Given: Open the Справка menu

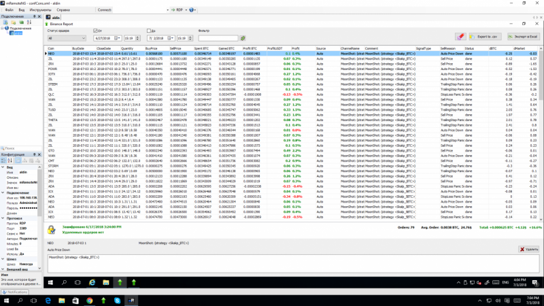Looking at the screenshot, I should pyautogui.click(x=63, y=10).
